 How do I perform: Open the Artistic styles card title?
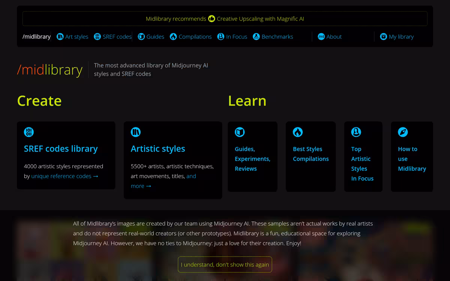tap(158, 149)
